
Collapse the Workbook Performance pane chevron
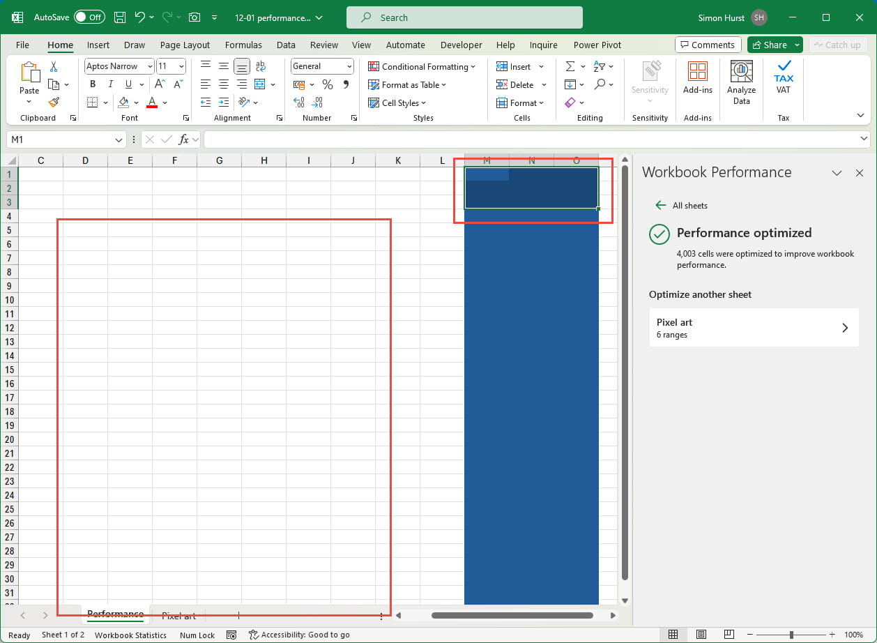(x=837, y=172)
